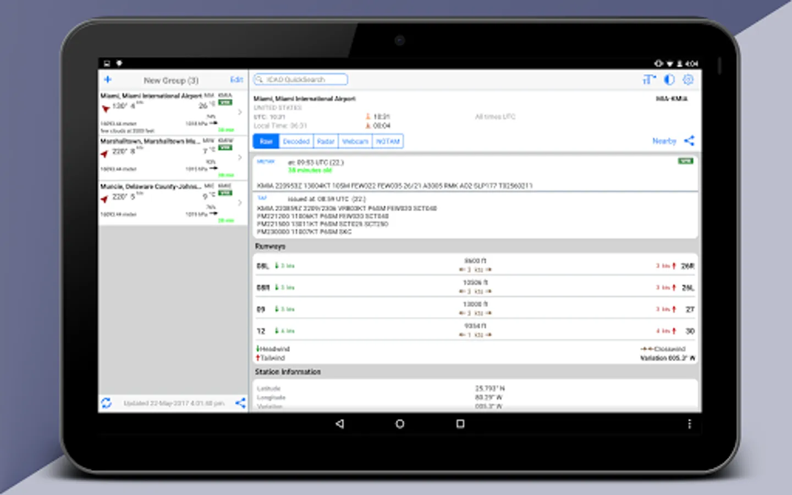Click the Headwind legend entry
The image size is (792, 495).
pos(273,349)
